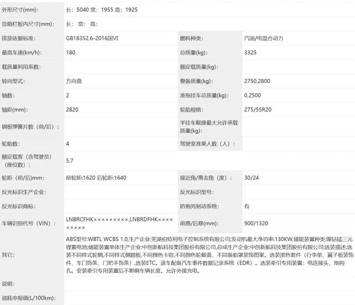Select approach/departure angle 30/24
Viewport: 355px width, 305px height.
pos(252,178)
